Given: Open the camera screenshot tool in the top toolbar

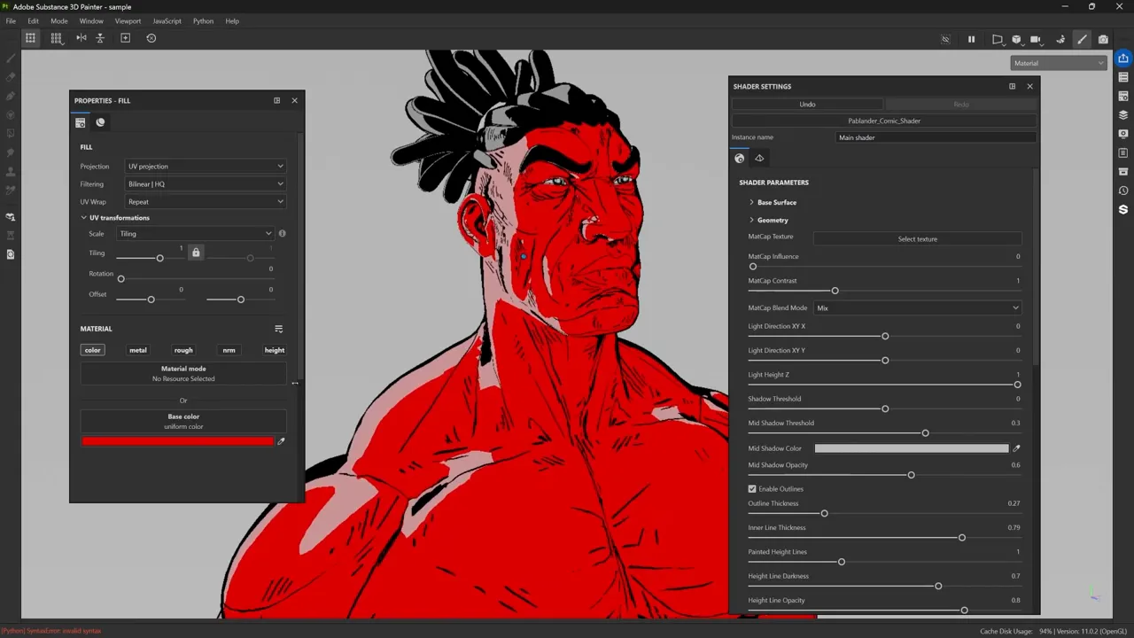Looking at the screenshot, I should 1103,38.
